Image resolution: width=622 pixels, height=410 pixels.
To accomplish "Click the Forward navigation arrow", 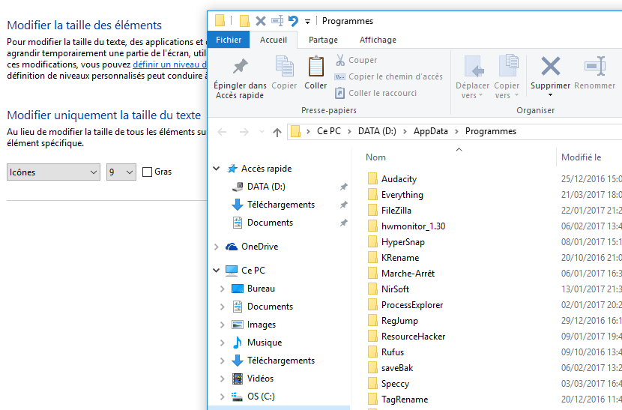I will tap(244, 132).
